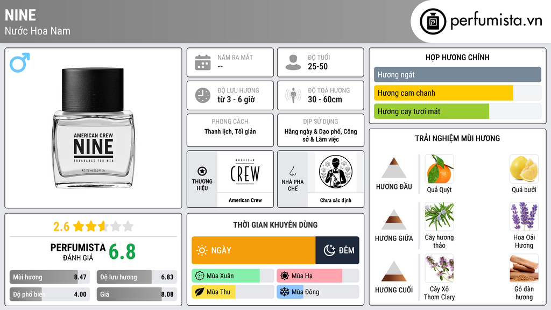Click the moon icon in Đêm bar
This screenshot has height=310, width=551.
pos(329,250)
